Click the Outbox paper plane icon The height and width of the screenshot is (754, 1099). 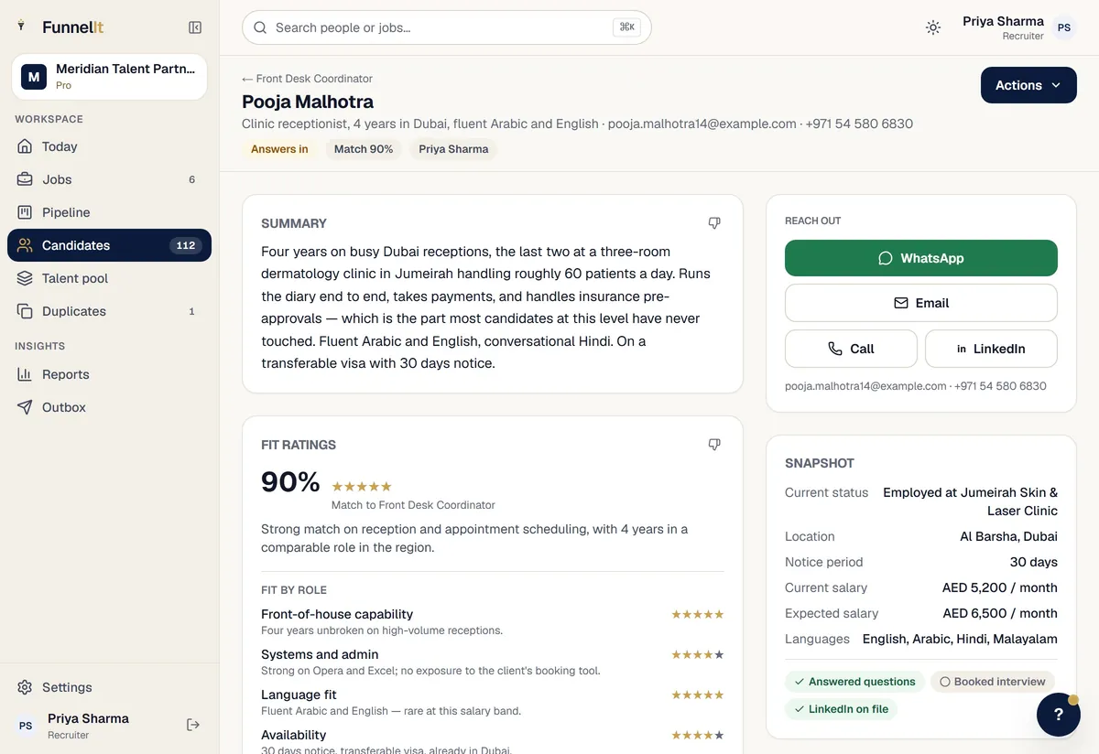25,407
